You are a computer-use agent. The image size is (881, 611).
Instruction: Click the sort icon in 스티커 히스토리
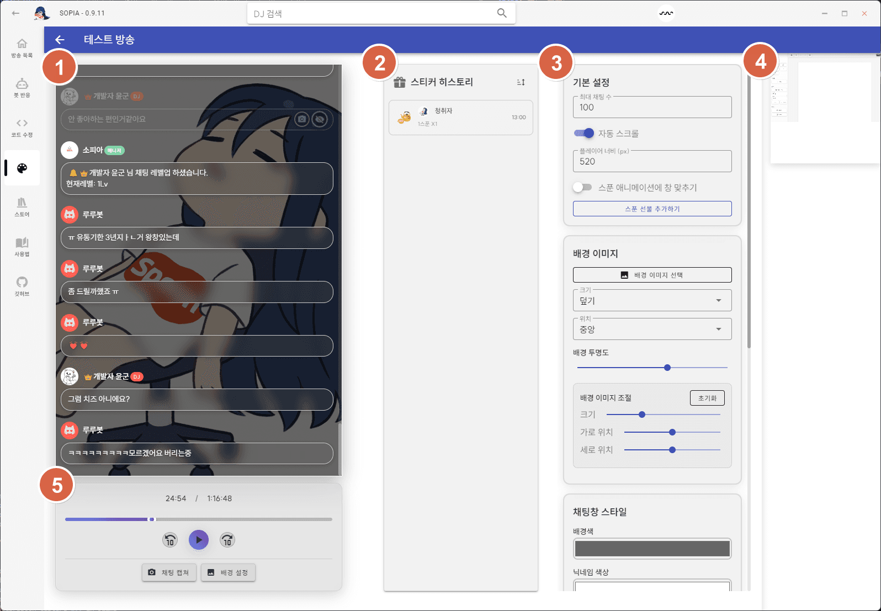pyautogui.click(x=521, y=82)
